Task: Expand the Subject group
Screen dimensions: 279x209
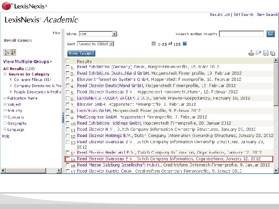Action: (x=5, y=104)
